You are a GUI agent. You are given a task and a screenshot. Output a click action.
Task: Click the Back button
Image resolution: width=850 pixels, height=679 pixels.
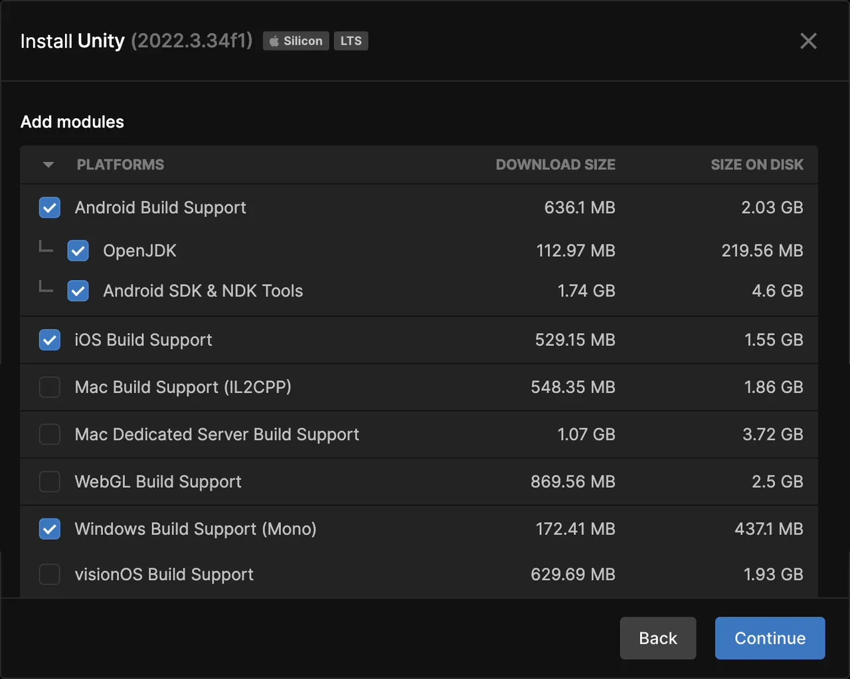(658, 638)
